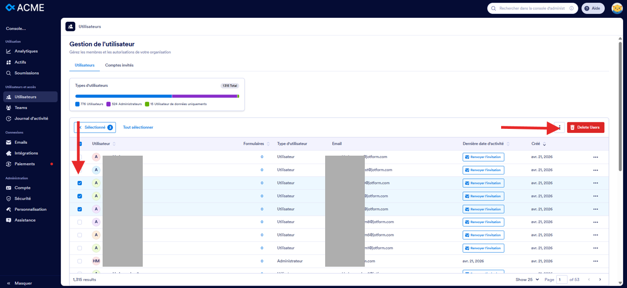The height and width of the screenshot is (288, 627).
Task: Uncheck the third selected user row
Action: pyautogui.click(x=79, y=209)
